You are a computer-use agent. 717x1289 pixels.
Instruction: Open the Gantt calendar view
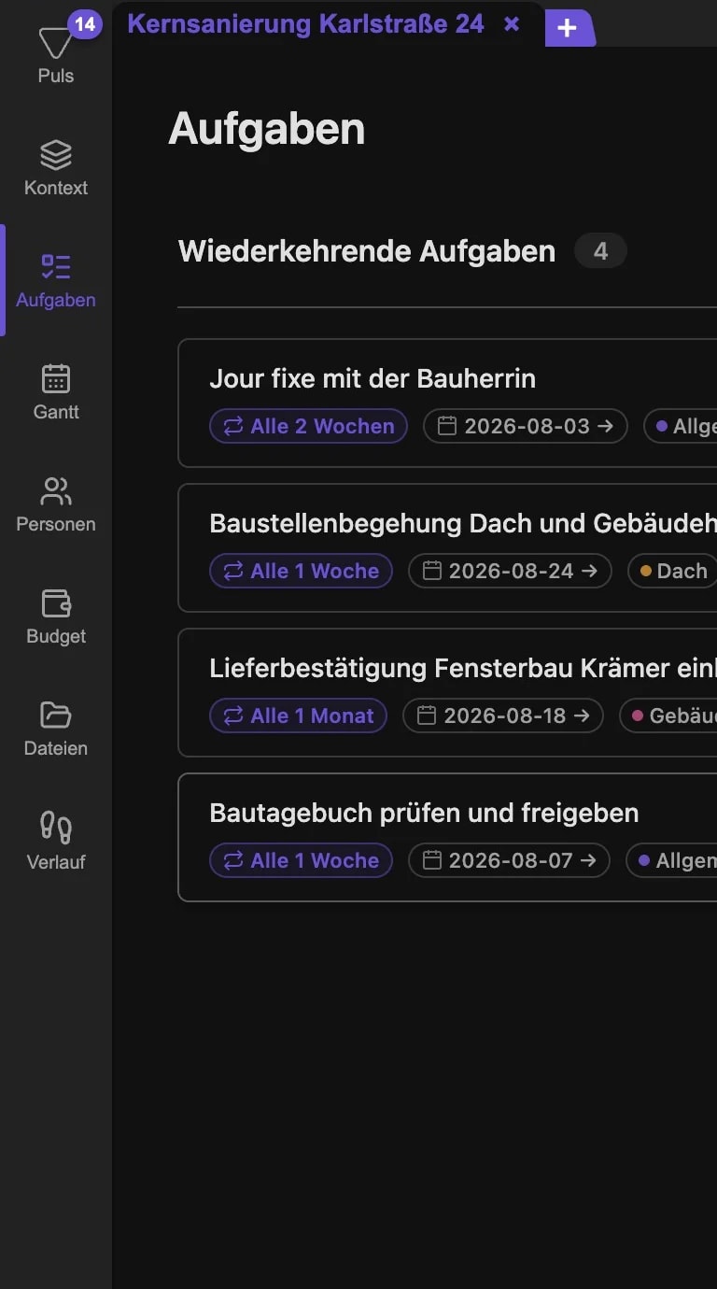56,392
